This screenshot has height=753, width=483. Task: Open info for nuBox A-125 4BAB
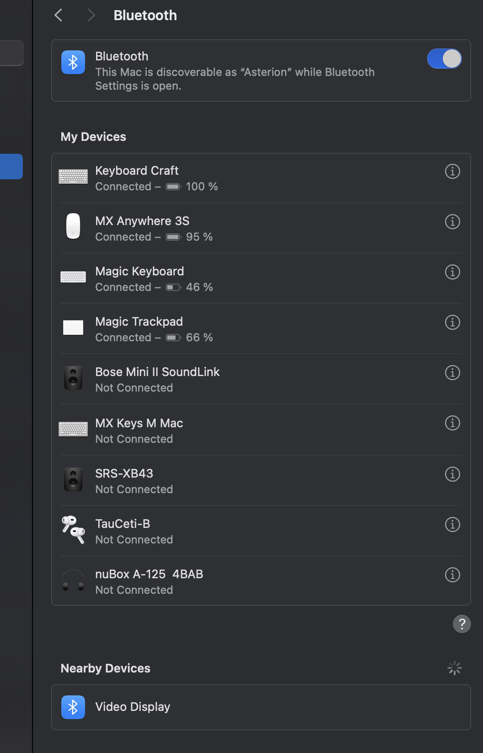tap(452, 575)
